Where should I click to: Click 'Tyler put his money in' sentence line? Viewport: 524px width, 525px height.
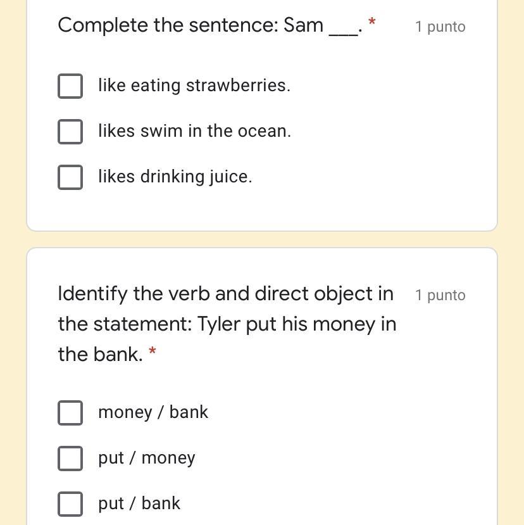point(297,324)
